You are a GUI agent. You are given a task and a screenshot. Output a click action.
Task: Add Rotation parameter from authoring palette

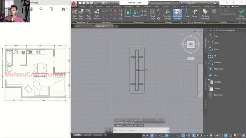[x=214, y=62]
